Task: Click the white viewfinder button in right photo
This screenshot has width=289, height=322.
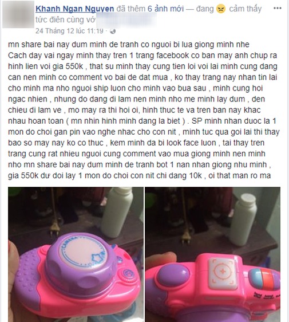Action: point(223,271)
